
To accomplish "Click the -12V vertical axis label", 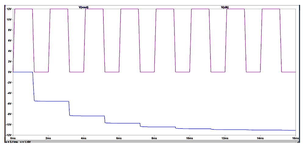I will (9, 135).
